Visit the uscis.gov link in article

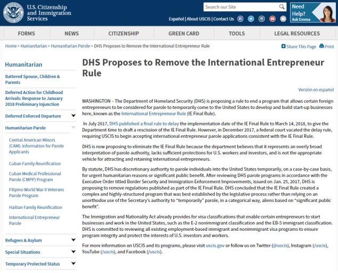point(215,246)
